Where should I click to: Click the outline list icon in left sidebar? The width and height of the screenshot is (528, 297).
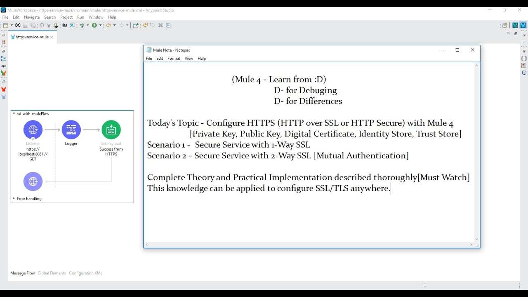pos(3,59)
